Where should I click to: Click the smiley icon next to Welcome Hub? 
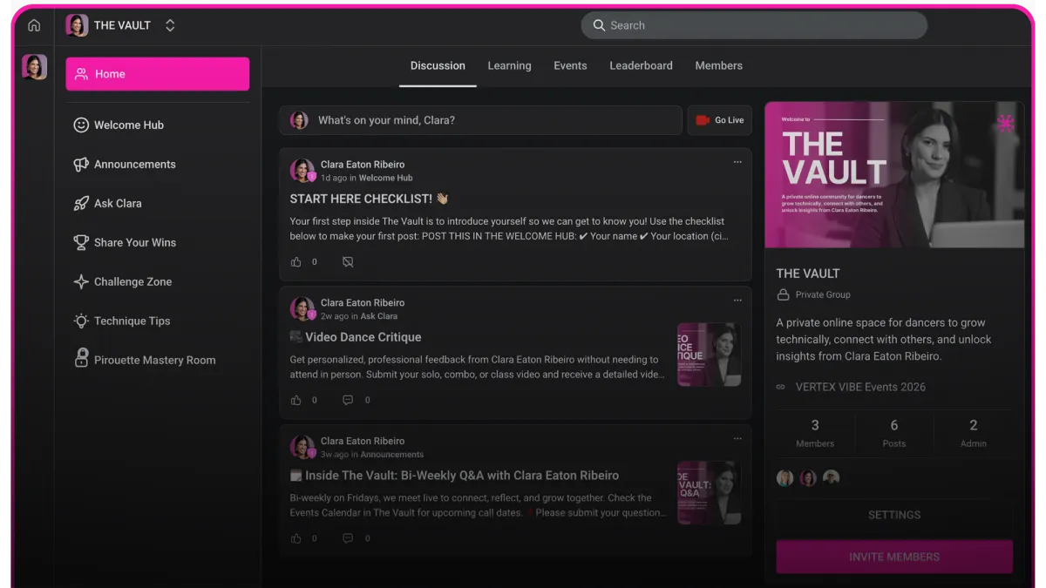81,125
